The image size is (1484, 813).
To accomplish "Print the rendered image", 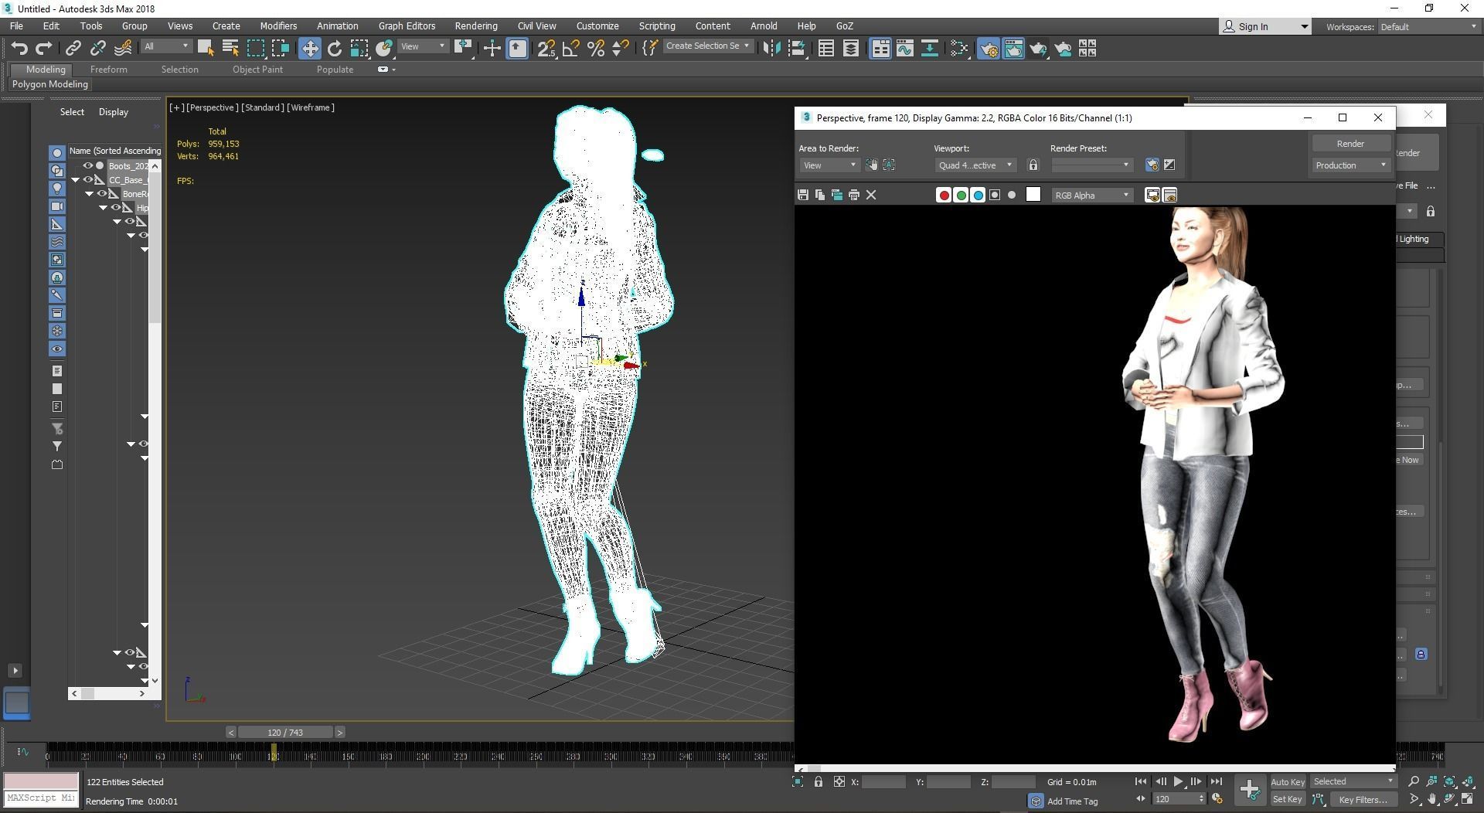I will (x=854, y=195).
